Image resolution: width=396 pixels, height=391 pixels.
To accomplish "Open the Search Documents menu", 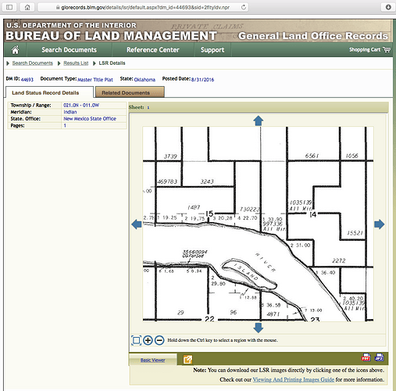I will 69,50.
